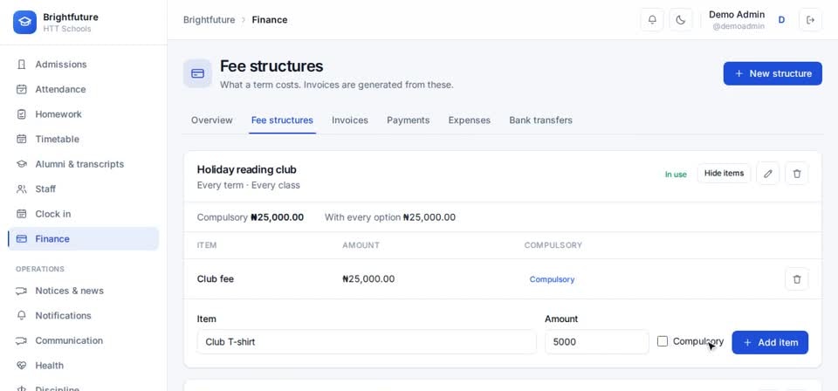This screenshot has height=391, width=838.
Task: Collapse items with Hide items button
Action: coord(724,174)
